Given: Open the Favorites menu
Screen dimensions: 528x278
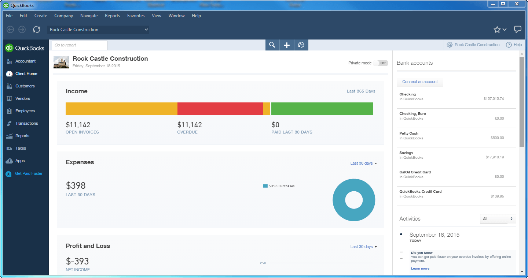Looking at the screenshot, I should pyautogui.click(x=136, y=16).
